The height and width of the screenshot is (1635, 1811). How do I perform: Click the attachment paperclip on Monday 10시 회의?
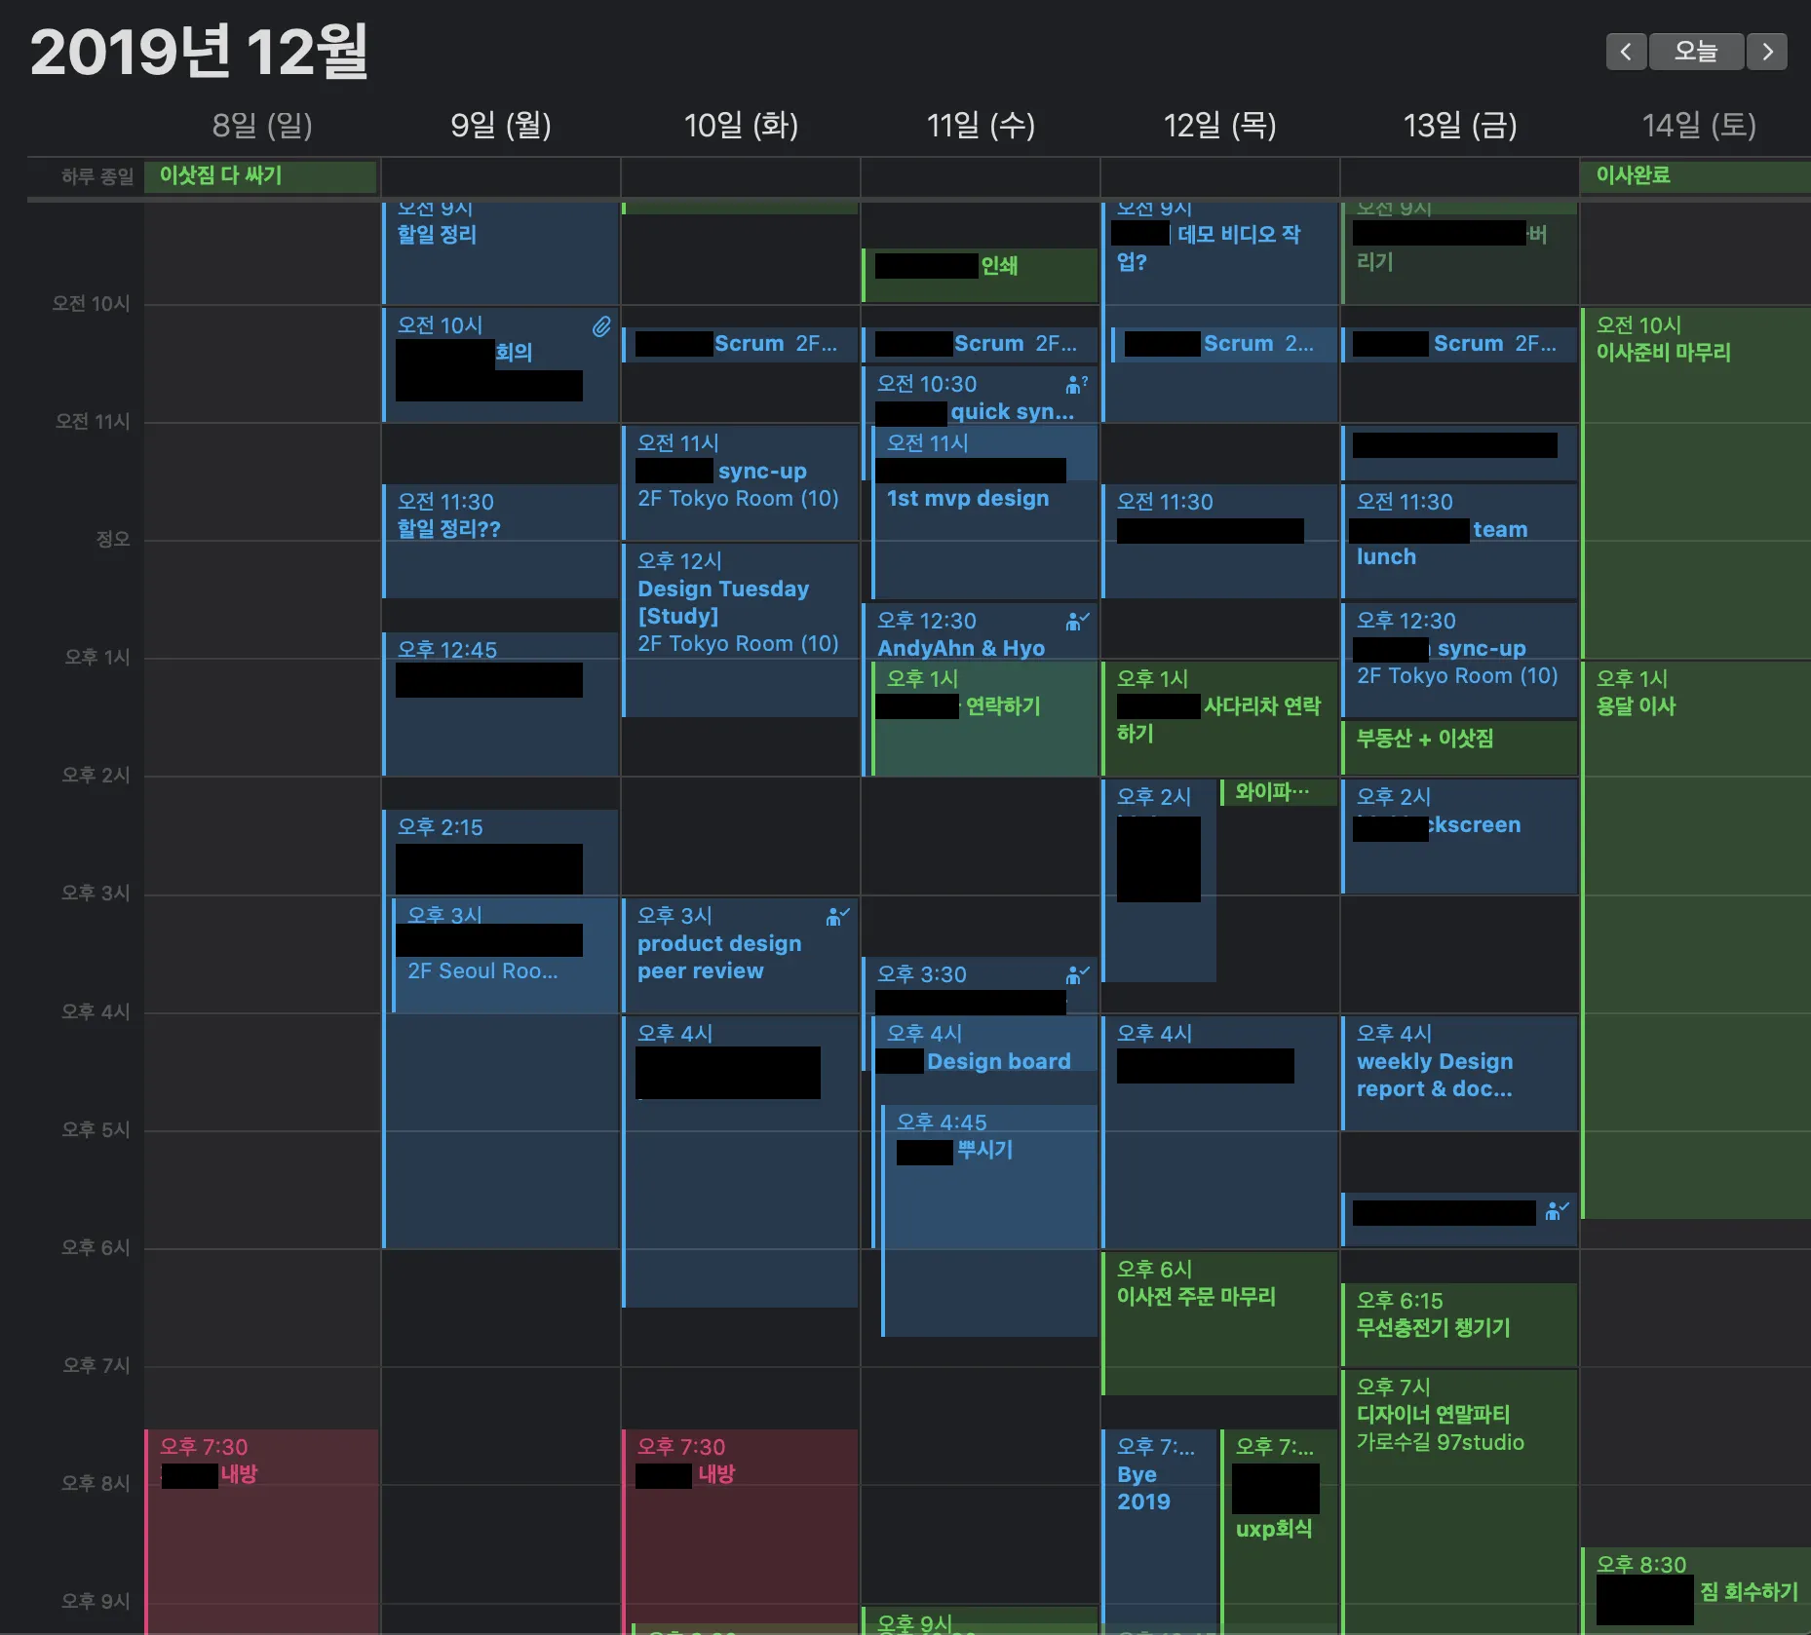(601, 326)
